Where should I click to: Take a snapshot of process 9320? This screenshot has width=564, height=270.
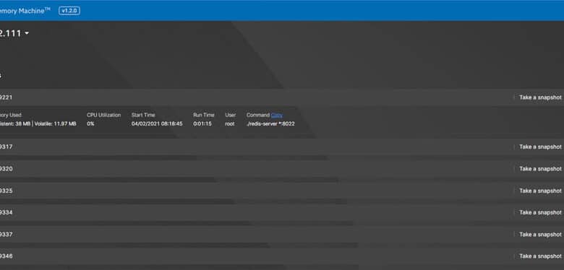click(540, 169)
